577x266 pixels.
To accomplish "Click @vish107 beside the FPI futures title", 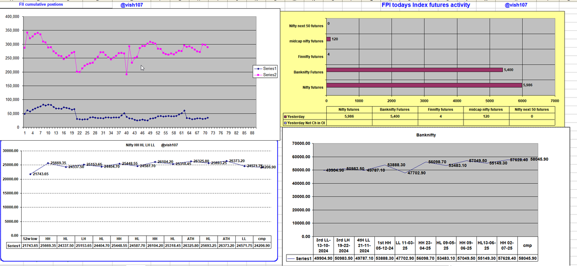I will coord(515,5).
